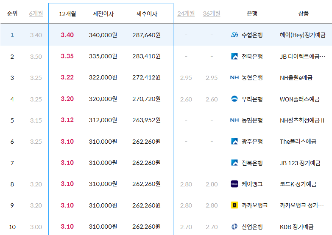Click the yellow 카카오뱅크 B logo

(234, 205)
